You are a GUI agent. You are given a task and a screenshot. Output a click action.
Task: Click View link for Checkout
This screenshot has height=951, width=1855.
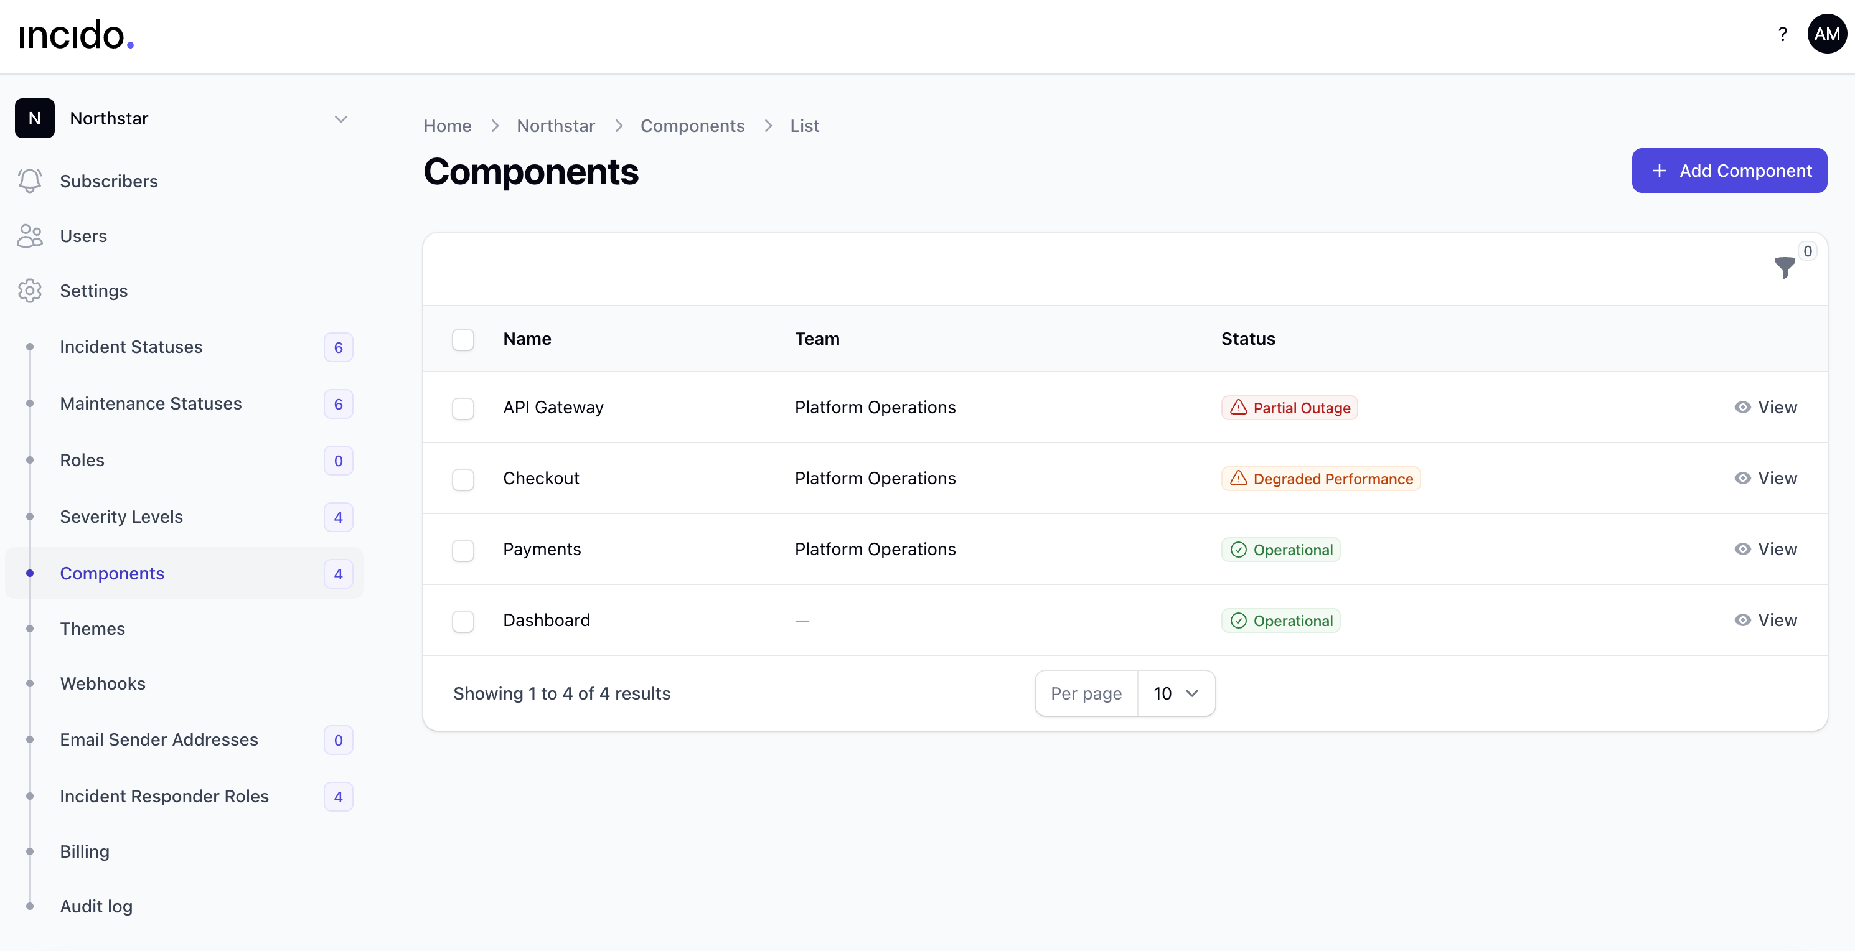pyautogui.click(x=1766, y=478)
